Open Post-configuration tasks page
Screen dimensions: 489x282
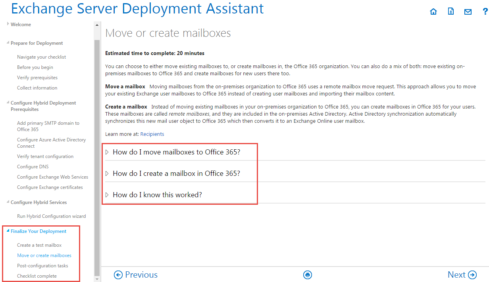click(42, 266)
